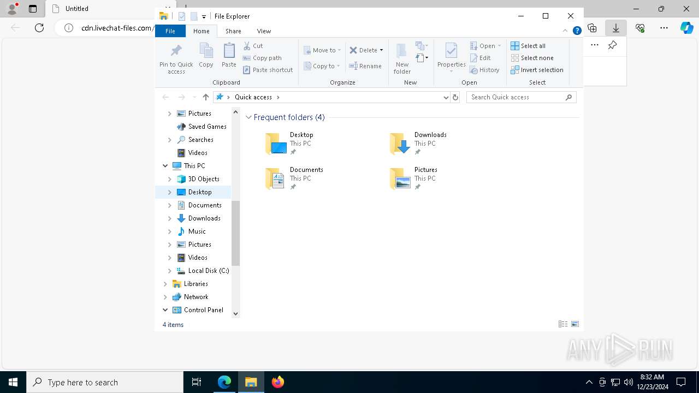Click the Up one level arrow
699x393 pixels.
pyautogui.click(x=205, y=97)
